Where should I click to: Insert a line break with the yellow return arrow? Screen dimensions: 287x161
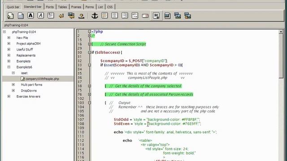[61, 16]
